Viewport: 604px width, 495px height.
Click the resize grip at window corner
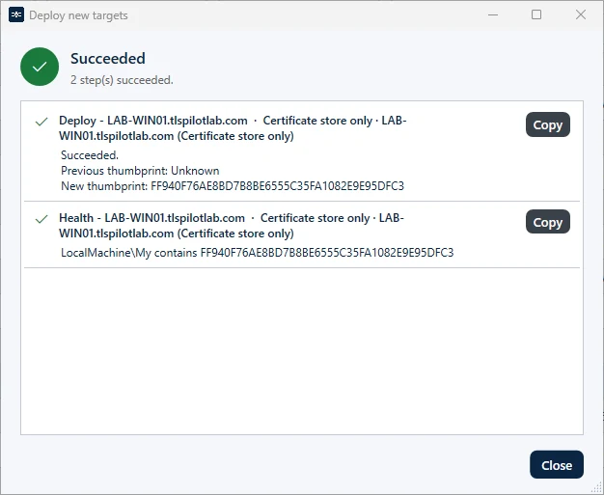(x=598, y=489)
